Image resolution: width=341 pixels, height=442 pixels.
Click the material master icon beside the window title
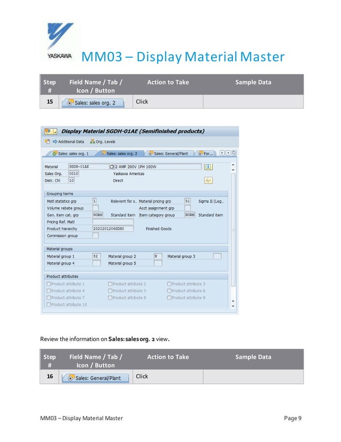click(51, 131)
